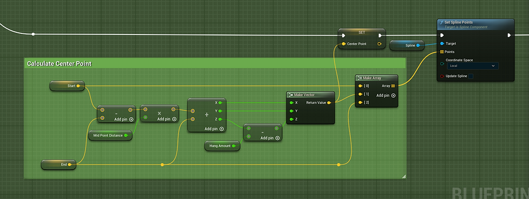Click the comment box resize handle corner
This screenshot has width=529, height=199.
(404, 176)
